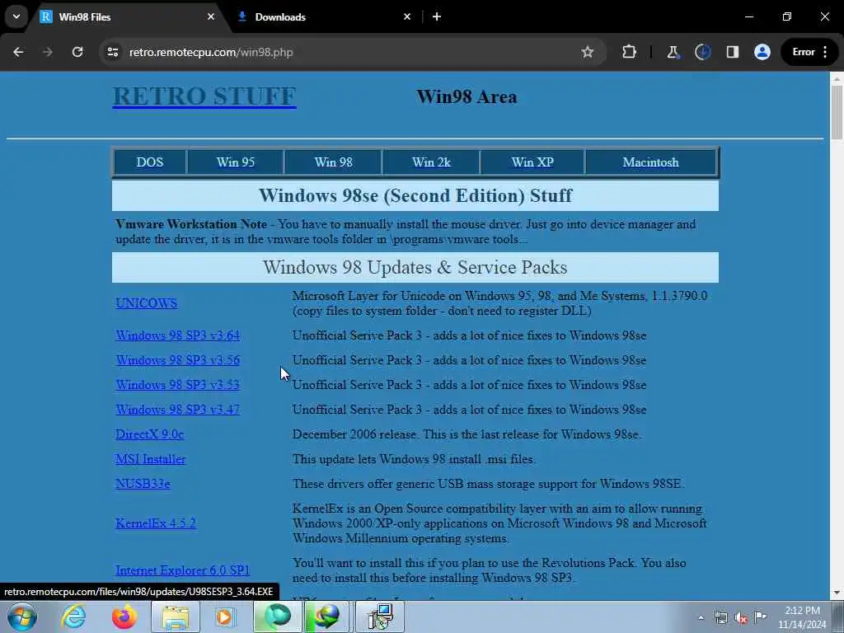Open the DOS navigation menu item
This screenshot has height=633, width=844.
point(150,162)
